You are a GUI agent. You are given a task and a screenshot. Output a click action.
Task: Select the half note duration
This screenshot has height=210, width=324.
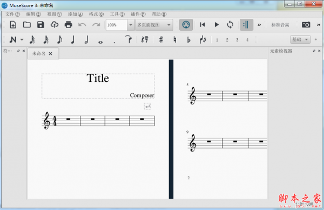click(x=86, y=39)
